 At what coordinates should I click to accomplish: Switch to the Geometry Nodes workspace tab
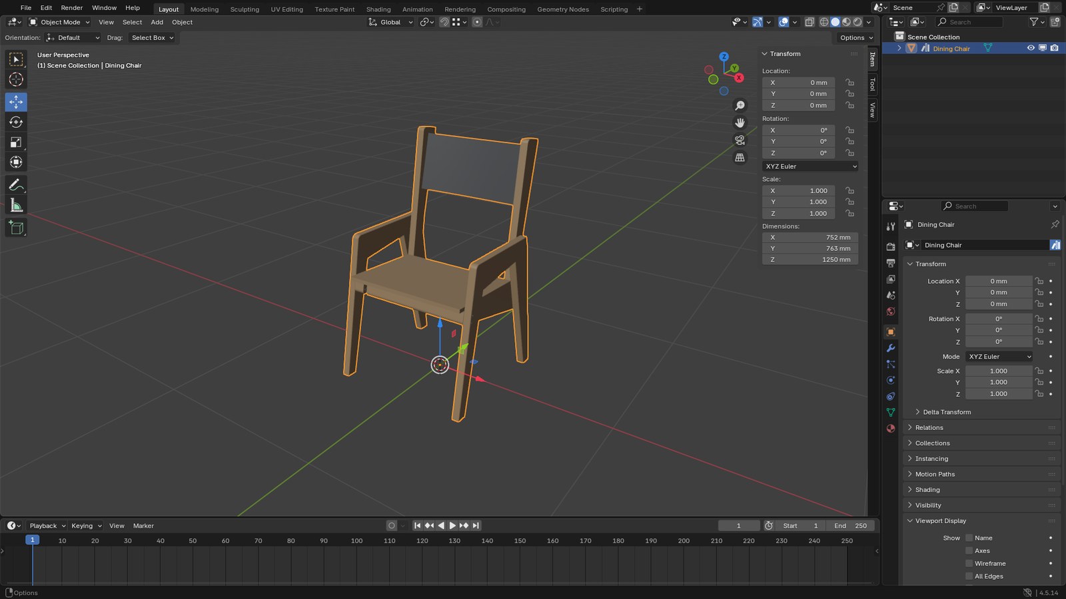point(563,9)
